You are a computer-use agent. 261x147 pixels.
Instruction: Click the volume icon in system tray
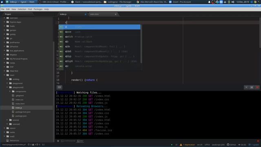click(233, 2)
